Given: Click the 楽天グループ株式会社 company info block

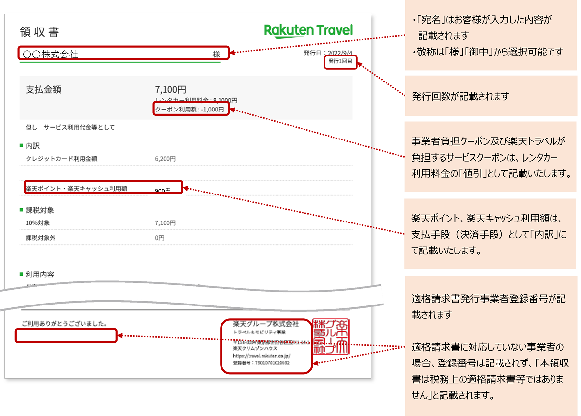Looking at the screenshot, I should click(265, 343).
